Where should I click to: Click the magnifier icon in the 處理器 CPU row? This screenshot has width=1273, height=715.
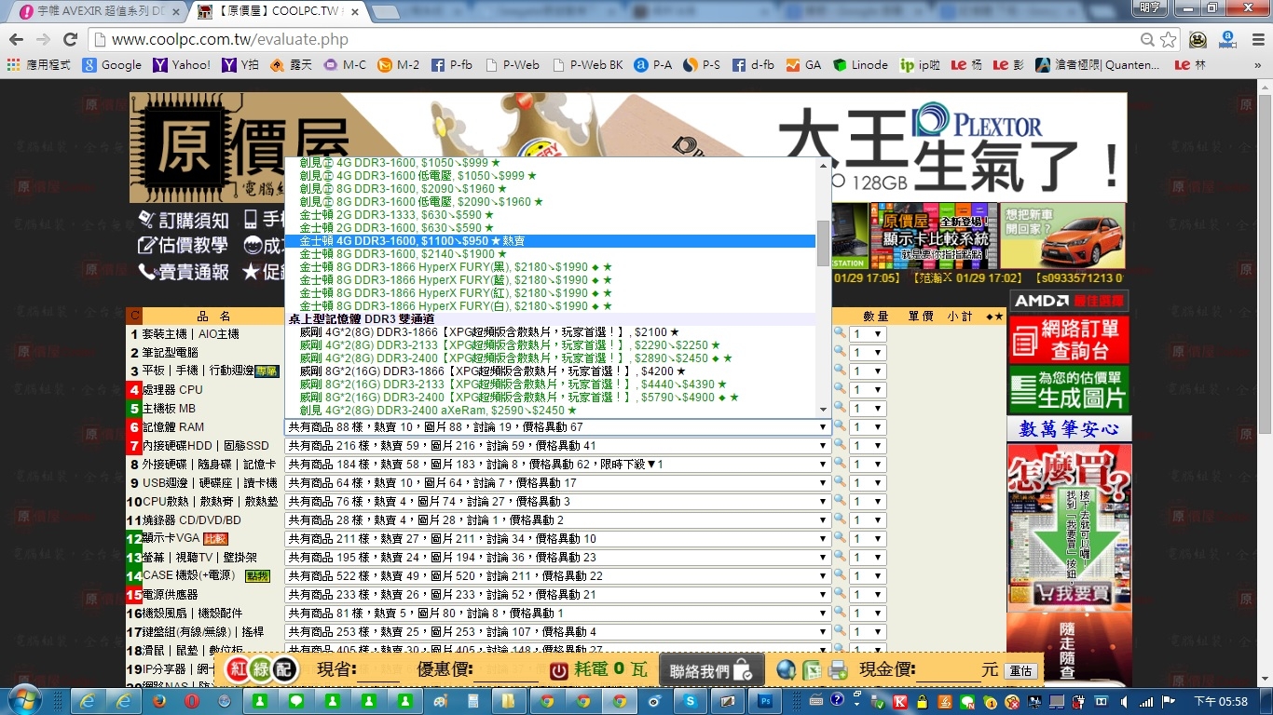click(840, 389)
